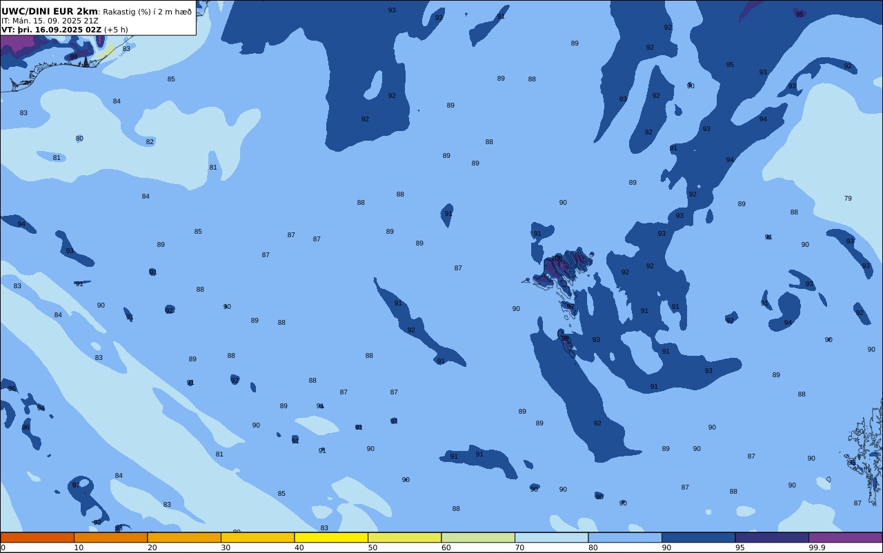Viewport: 883px width, 553px height.
Task: Click the navy 95–99.9 legend swatch
Action: [x=772, y=537]
